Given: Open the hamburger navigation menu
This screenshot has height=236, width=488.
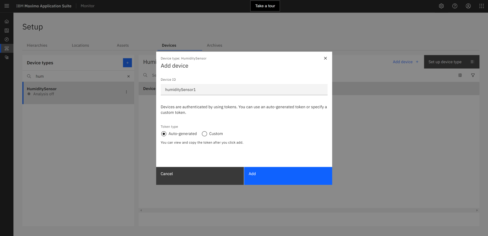Looking at the screenshot, I should point(6,6).
